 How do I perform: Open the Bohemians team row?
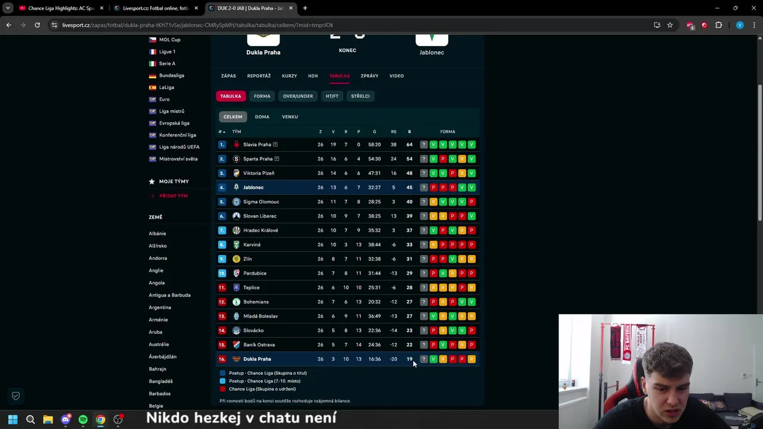[x=348, y=301]
